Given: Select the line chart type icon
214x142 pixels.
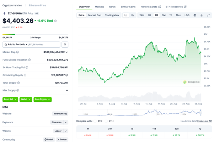Looking at the screenshot, I should [x=126, y=15].
